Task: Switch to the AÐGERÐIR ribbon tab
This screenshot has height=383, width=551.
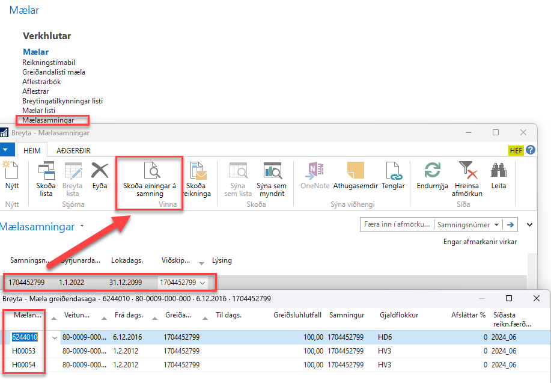Action: pos(73,150)
